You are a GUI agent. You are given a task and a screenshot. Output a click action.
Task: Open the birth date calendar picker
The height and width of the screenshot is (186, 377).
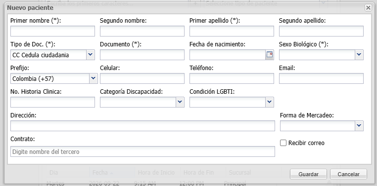(x=270, y=55)
